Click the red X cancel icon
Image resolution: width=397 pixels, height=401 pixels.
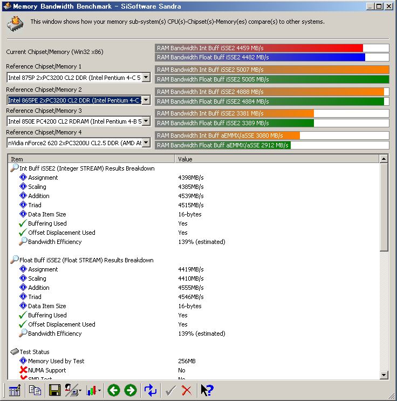[187, 390]
